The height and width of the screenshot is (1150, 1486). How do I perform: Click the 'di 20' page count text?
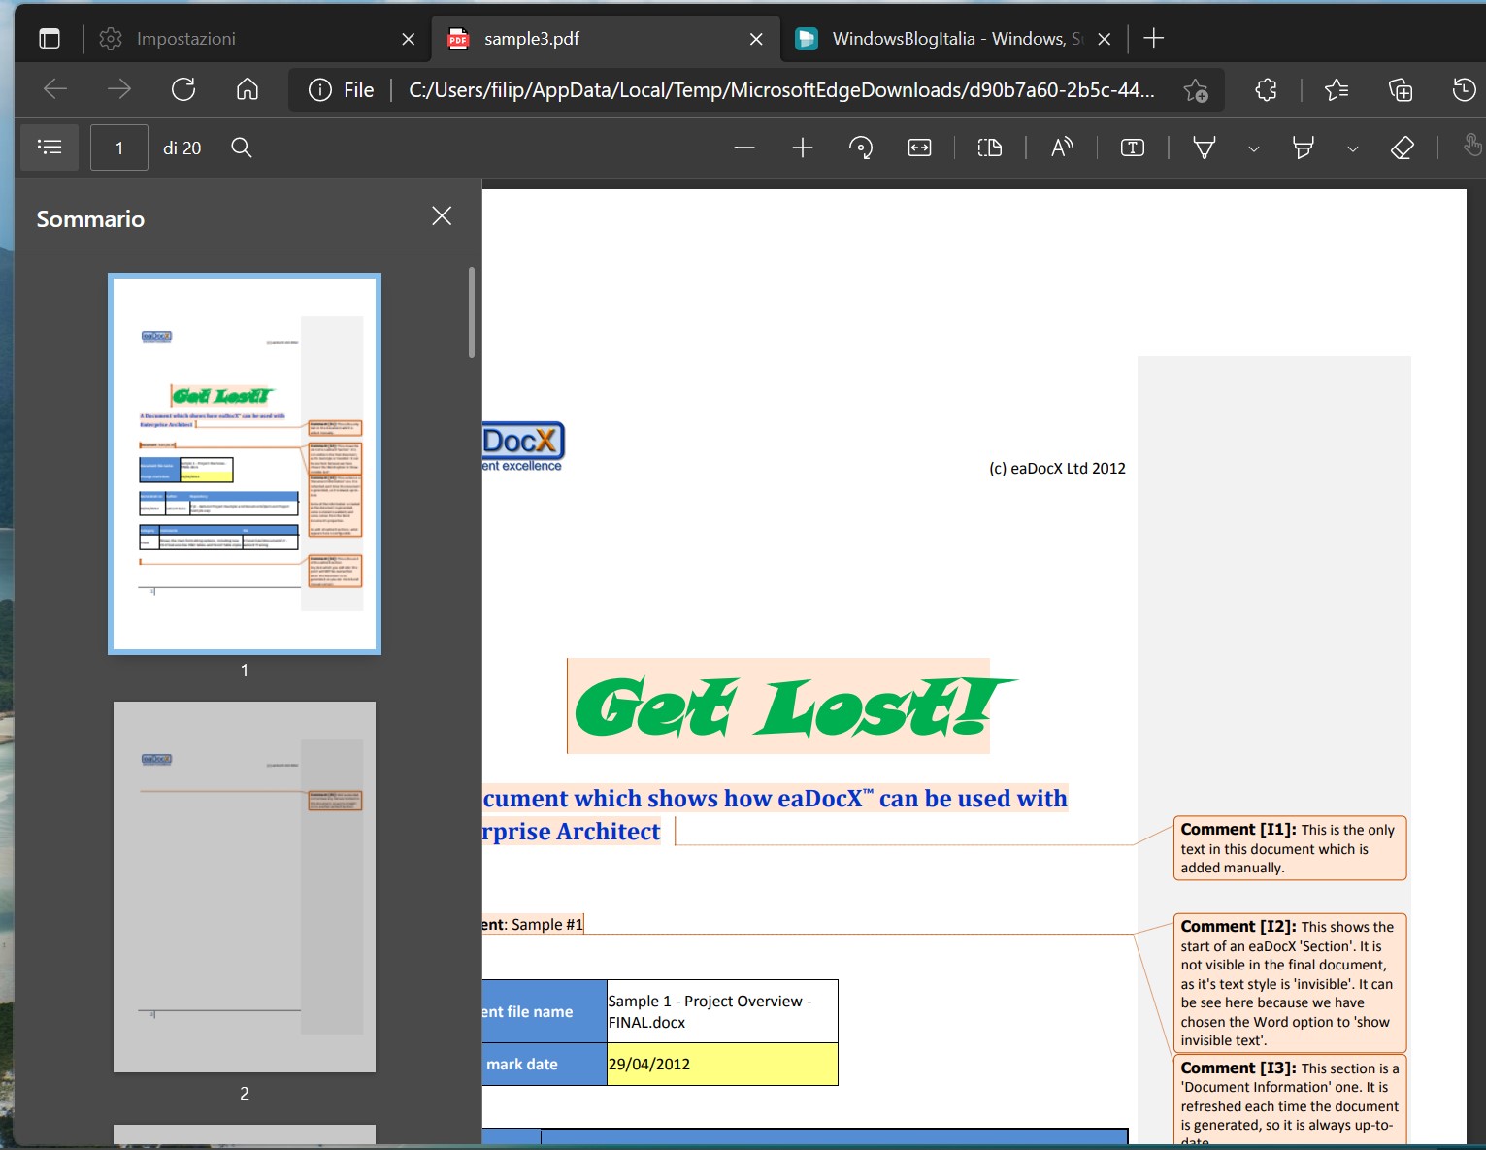(182, 148)
